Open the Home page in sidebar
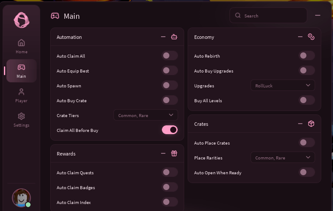The width and height of the screenshot is (333, 211). coord(21,46)
